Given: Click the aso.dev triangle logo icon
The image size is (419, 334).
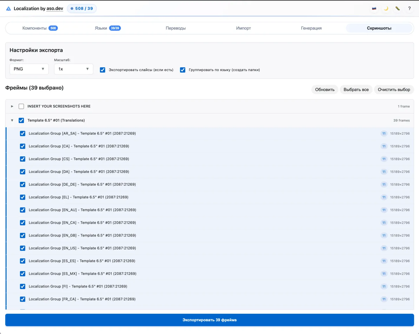Looking at the screenshot, I should click(8, 9).
